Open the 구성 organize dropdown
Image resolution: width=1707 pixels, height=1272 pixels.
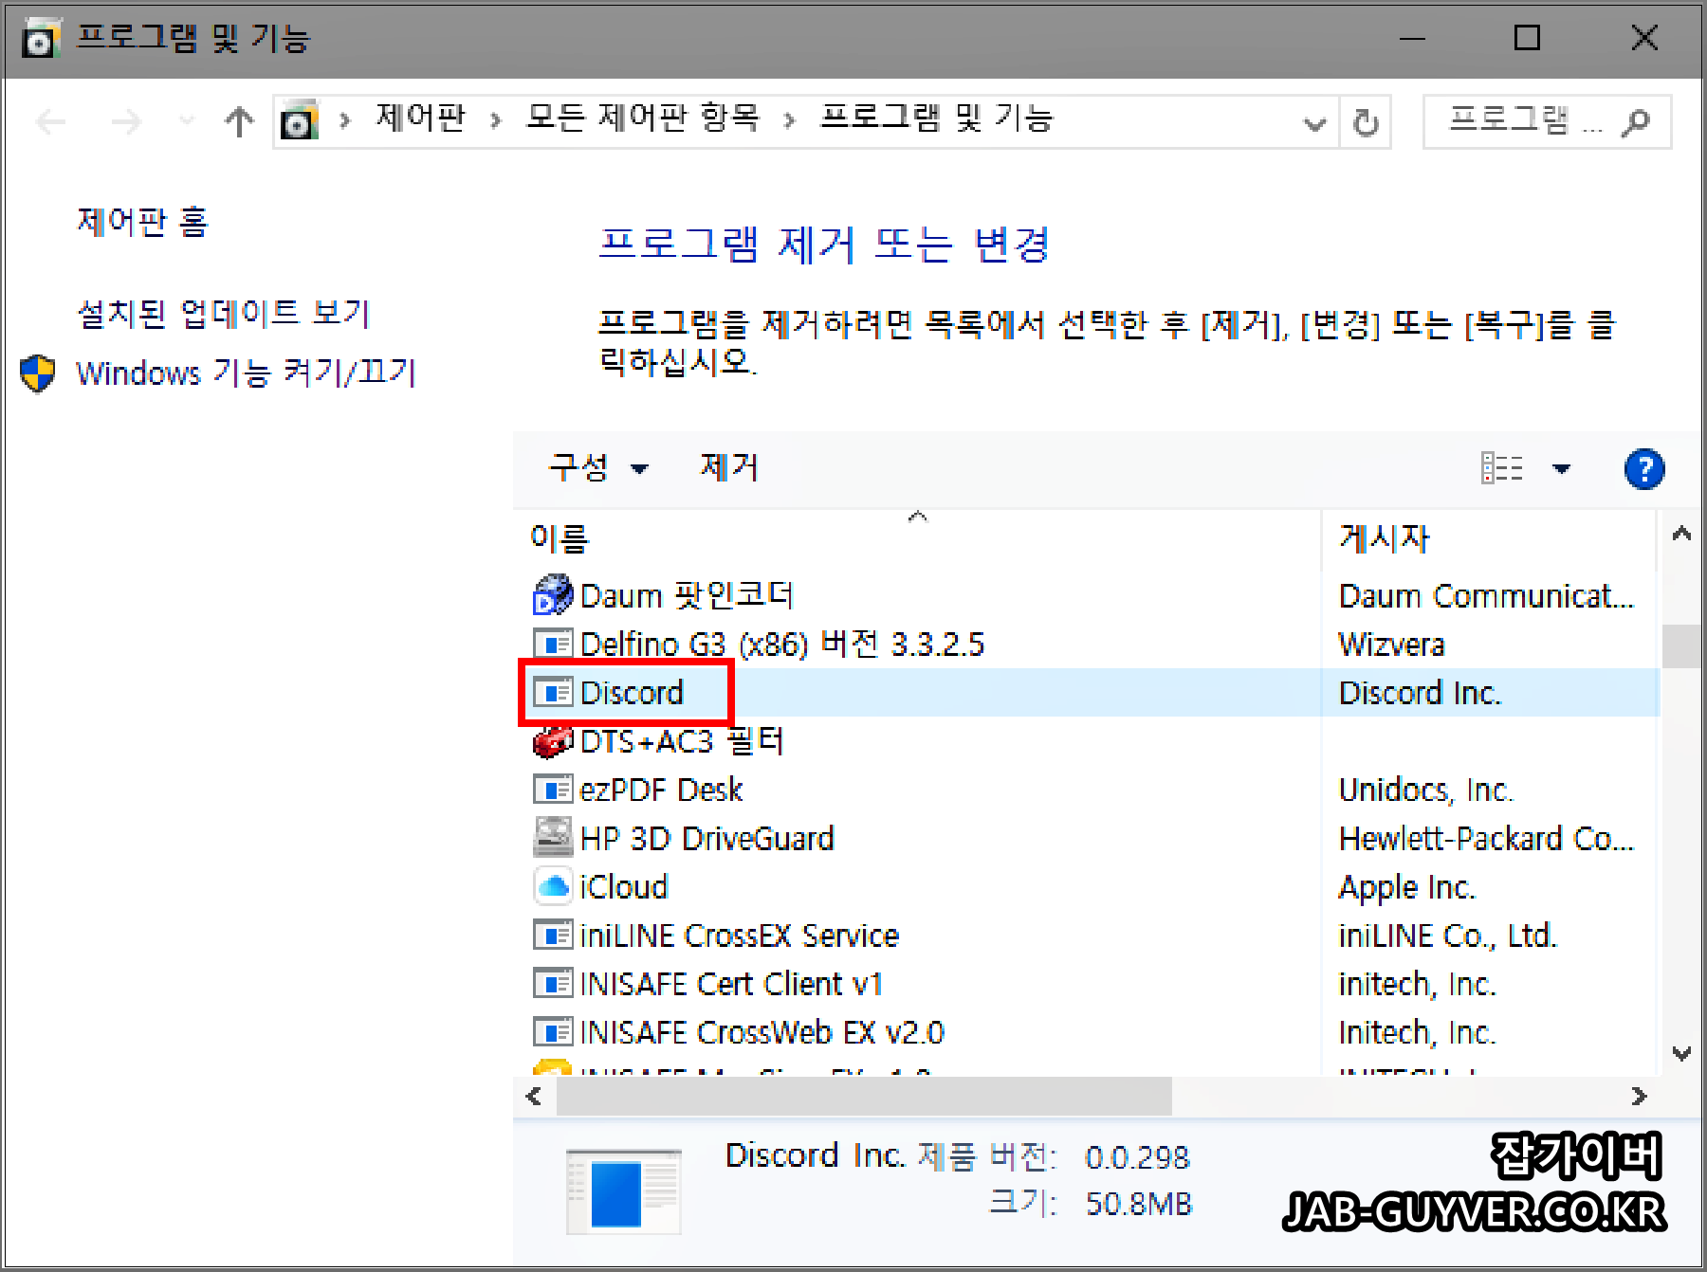(x=598, y=467)
